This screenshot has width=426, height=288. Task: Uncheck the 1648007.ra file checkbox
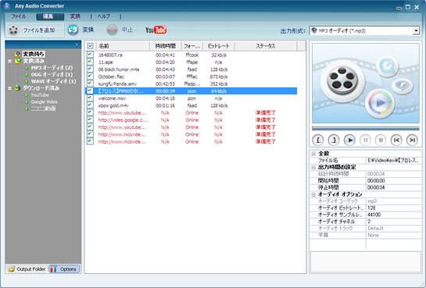(90, 55)
